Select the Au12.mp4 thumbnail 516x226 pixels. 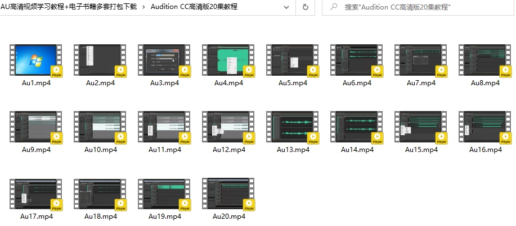tap(228, 127)
